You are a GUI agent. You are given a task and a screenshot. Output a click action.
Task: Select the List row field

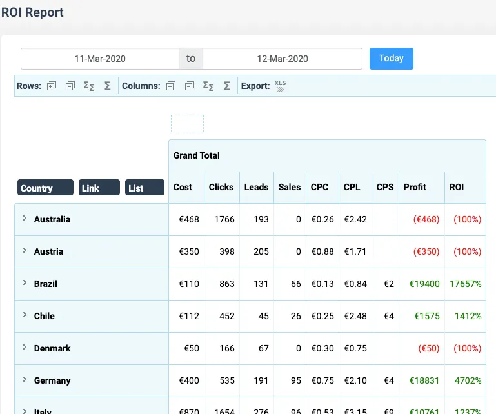coord(144,188)
